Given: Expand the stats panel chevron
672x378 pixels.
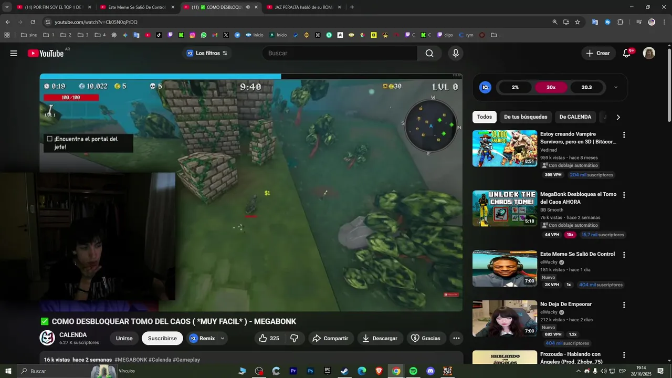Looking at the screenshot, I should pyautogui.click(x=616, y=87).
